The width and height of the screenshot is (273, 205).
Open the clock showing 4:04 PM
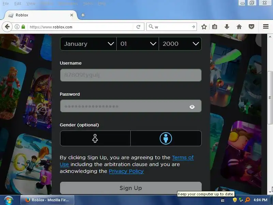(x=260, y=200)
